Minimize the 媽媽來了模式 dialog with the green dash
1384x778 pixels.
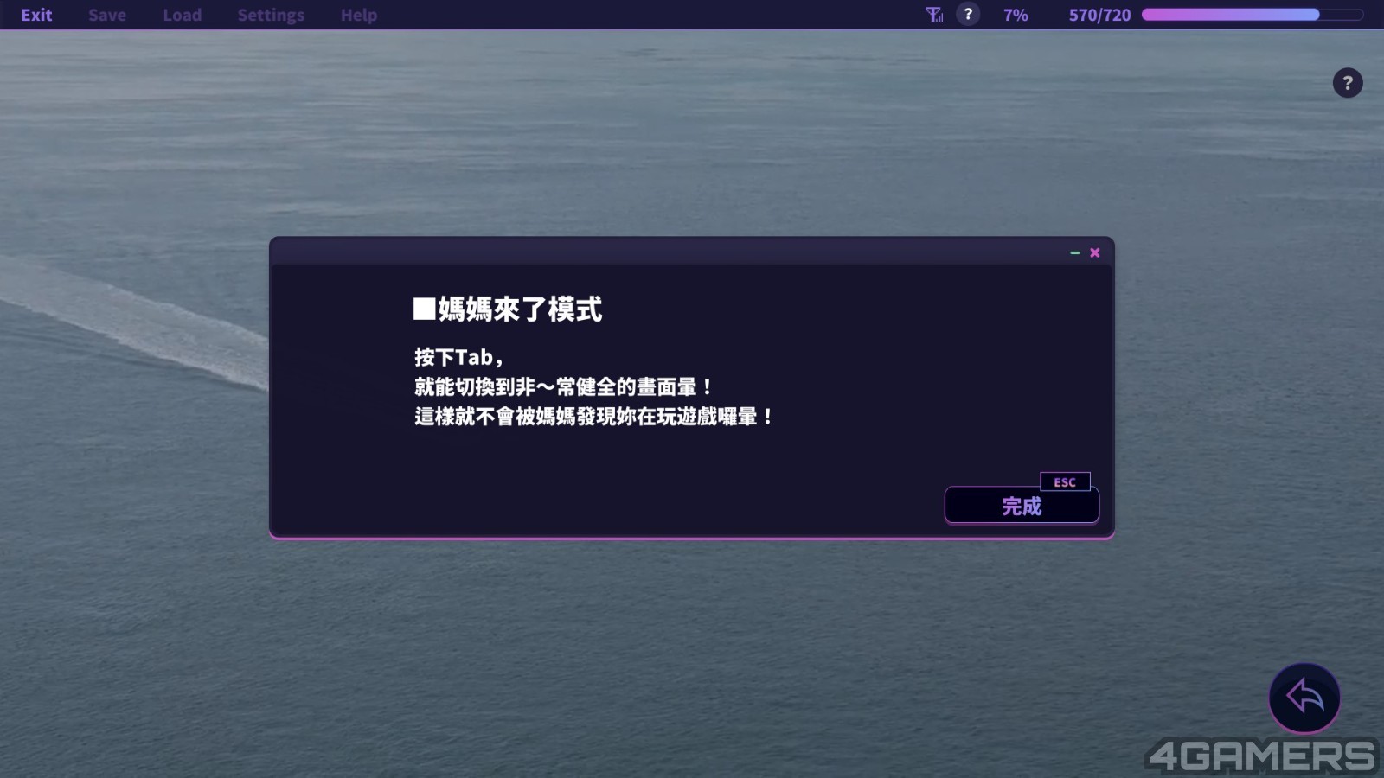[1074, 252]
